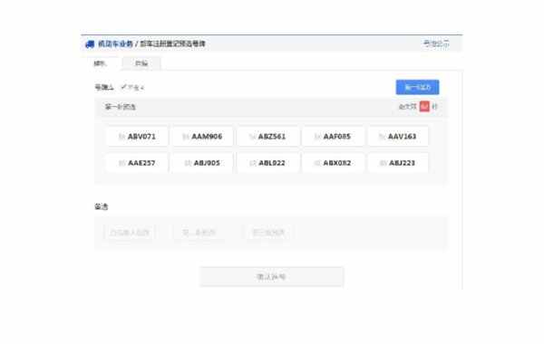Image resolution: width=544 pixels, height=344 pixels.
Task: Pick plate number ABJ905
Action: 202,163
